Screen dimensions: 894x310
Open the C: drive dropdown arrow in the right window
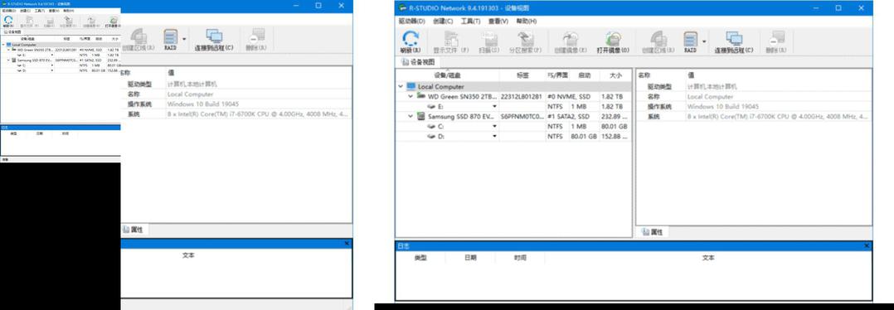tap(494, 127)
